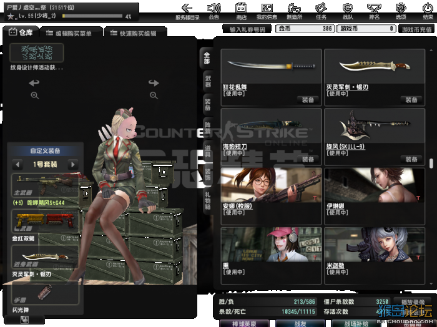Click the inventory scrollbar thumb

click(x=431, y=163)
